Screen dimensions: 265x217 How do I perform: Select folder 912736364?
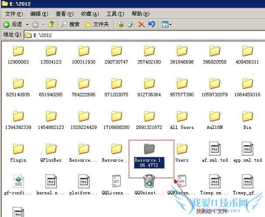[x=149, y=88]
